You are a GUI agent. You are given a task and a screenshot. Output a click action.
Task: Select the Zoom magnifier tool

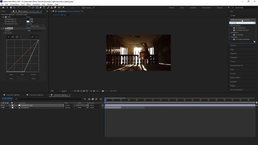click(15, 8)
